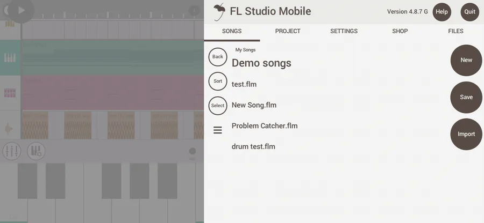Select the pink drum track clip
This screenshot has height=223, width=484.
tap(113, 93)
